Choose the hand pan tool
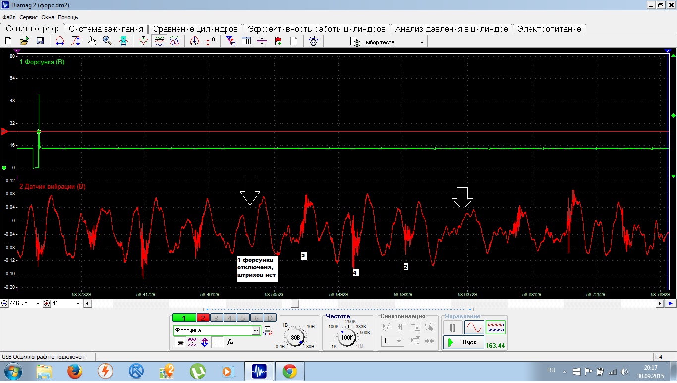This screenshot has height=383, width=677. pyautogui.click(x=92, y=41)
